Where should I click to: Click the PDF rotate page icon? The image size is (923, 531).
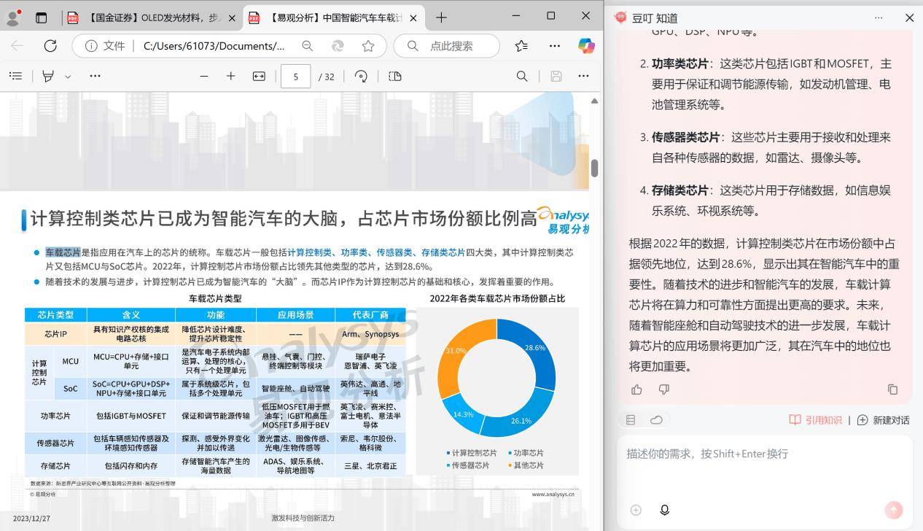[361, 76]
